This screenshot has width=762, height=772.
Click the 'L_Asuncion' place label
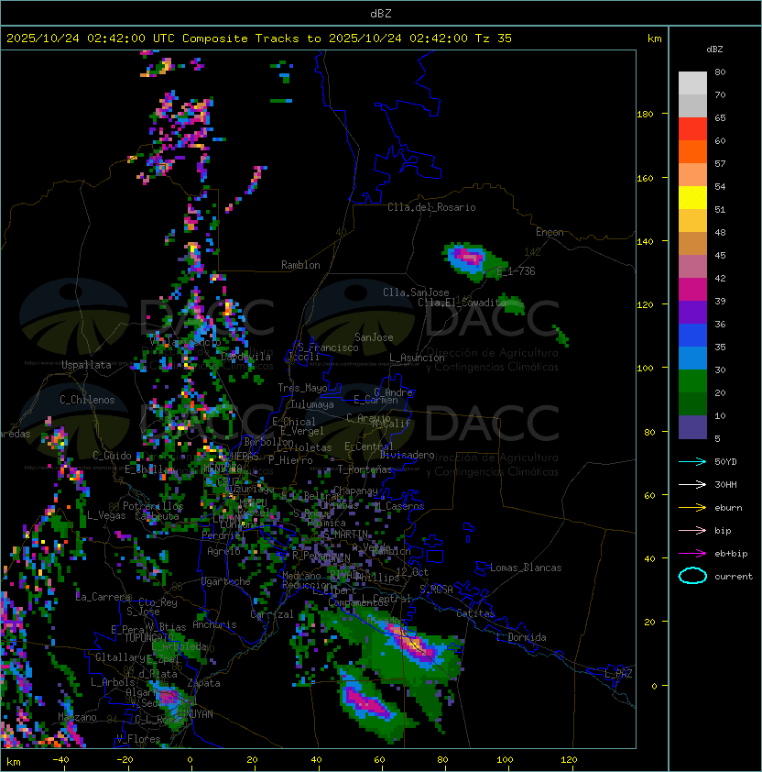click(417, 358)
